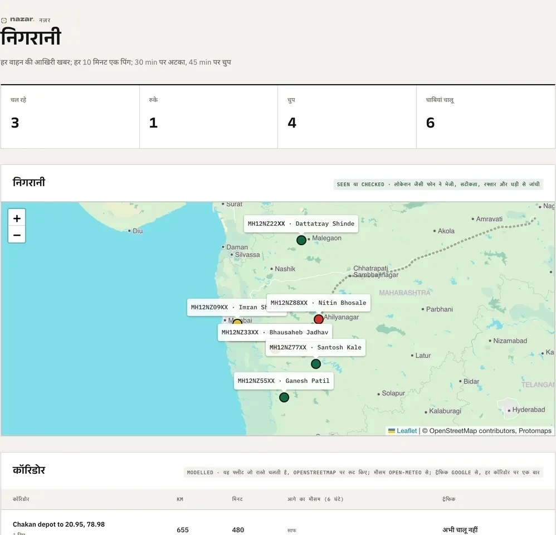Open the Leaflet attribution link
Image resolution: width=556 pixels, height=535 pixels.
[406, 431]
